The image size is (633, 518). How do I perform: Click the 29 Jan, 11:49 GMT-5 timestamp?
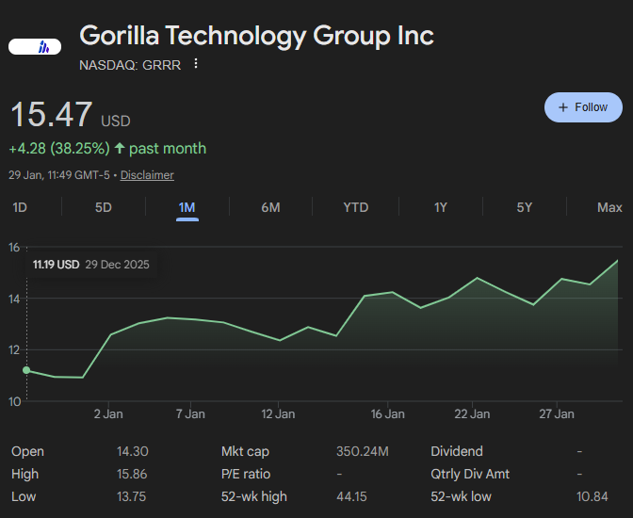pos(59,175)
